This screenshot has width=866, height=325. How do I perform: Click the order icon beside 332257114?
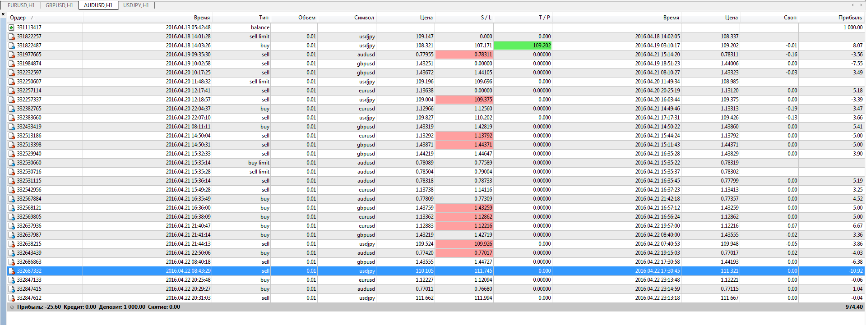12,91
